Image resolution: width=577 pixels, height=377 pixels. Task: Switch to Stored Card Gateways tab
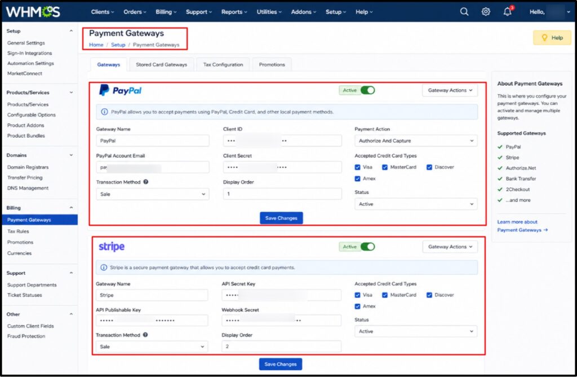(162, 64)
